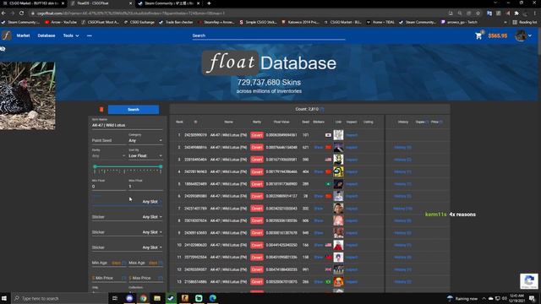Switch to the Steam Community tab
The width and height of the screenshot is (541, 304).
168,3
